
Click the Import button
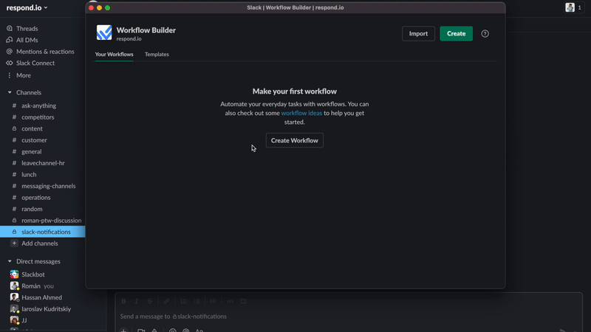point(418,33)
